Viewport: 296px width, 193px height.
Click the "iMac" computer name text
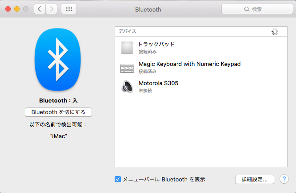point(59,136)
